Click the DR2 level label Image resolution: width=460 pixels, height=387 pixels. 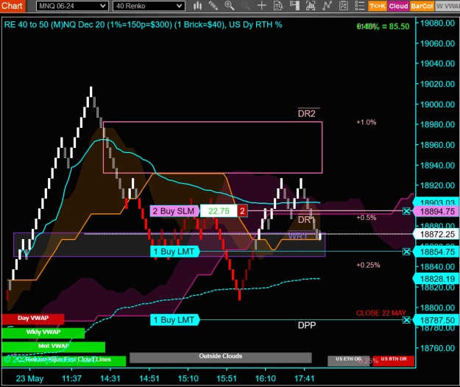(x=307, y=114)
